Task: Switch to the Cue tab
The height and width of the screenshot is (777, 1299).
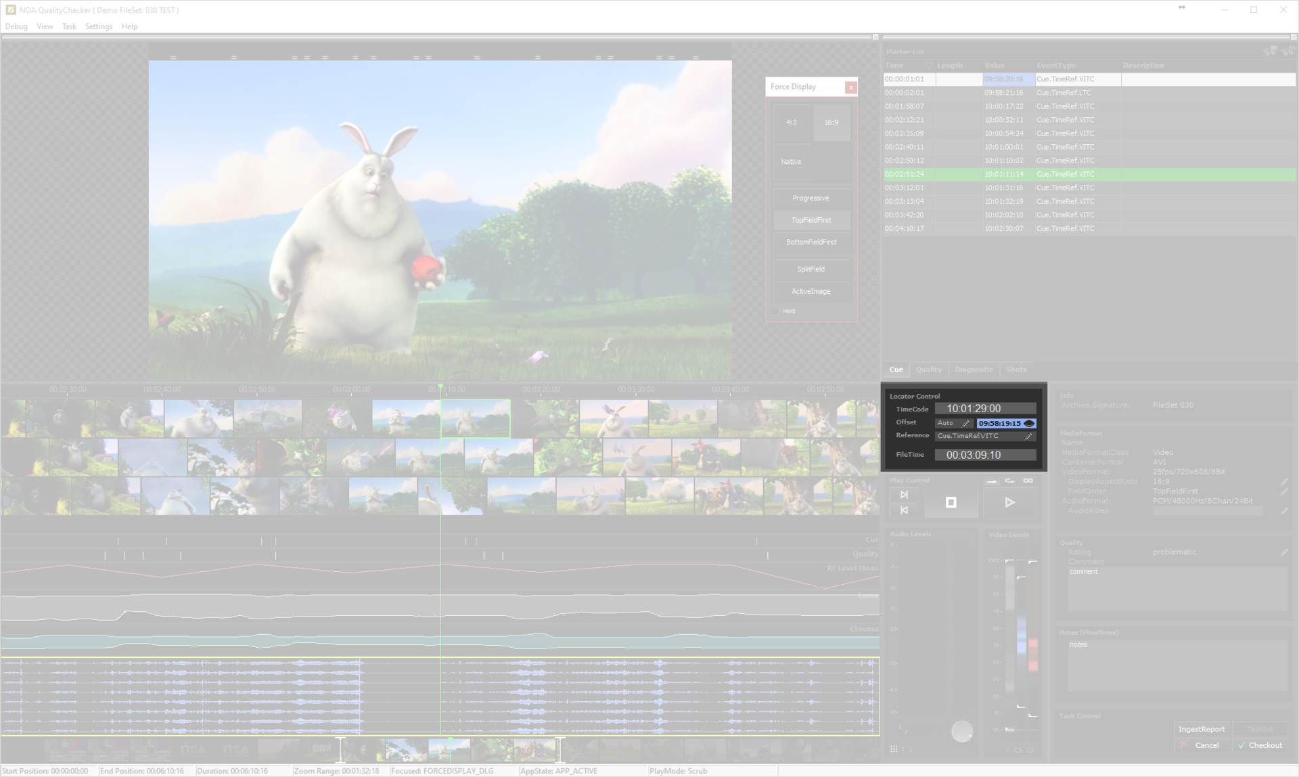Action: 896,370
